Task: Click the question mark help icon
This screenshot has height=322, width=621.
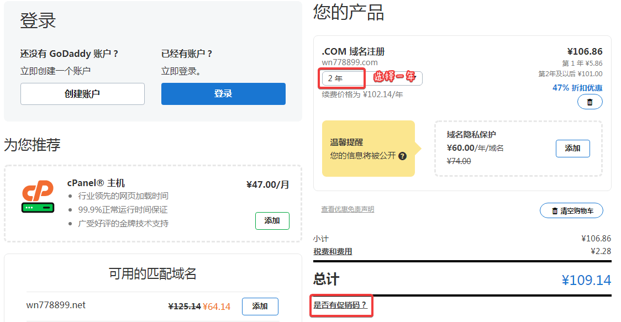Action: pyautogui.click(x=402, y=156)
